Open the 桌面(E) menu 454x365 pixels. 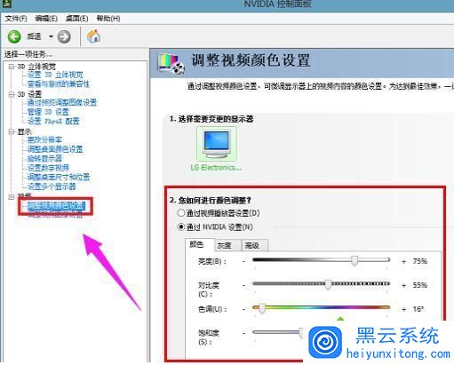tap(76, 19)
